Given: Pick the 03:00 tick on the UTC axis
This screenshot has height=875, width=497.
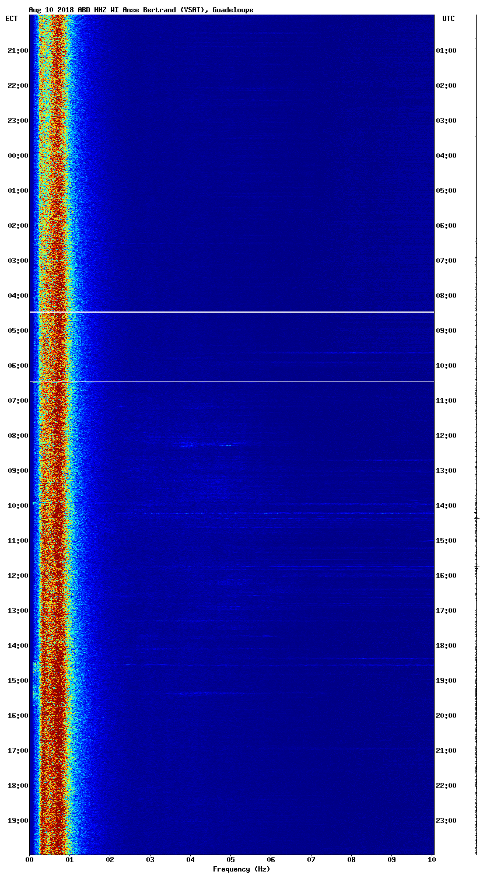Looking at the screenshot, I should click(446, 121).
